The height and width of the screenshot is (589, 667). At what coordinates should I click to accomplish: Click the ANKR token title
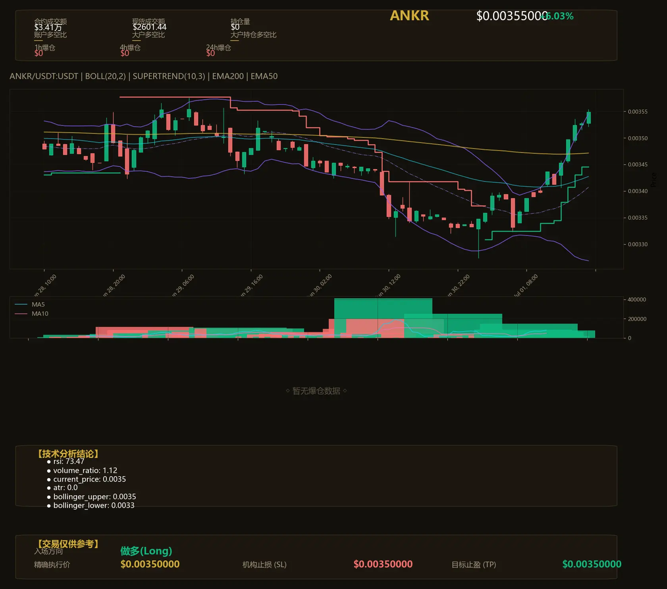click(409, 15)
